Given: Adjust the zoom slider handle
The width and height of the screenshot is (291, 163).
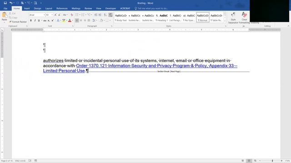Looking at the screenshot, I should pyautogui.click(x=272, y=161).
